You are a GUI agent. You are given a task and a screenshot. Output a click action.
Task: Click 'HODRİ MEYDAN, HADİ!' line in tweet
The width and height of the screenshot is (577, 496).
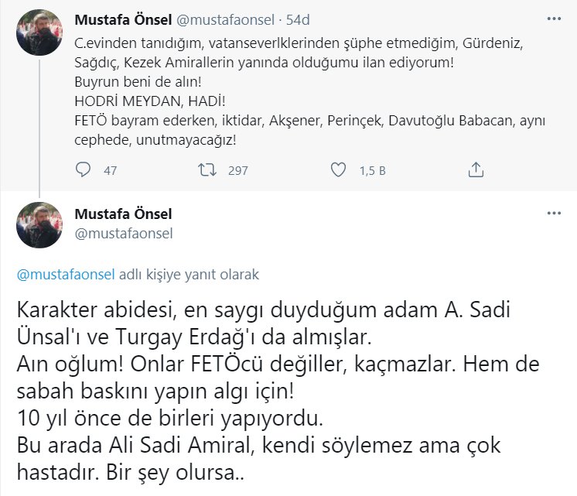[146, 102]
